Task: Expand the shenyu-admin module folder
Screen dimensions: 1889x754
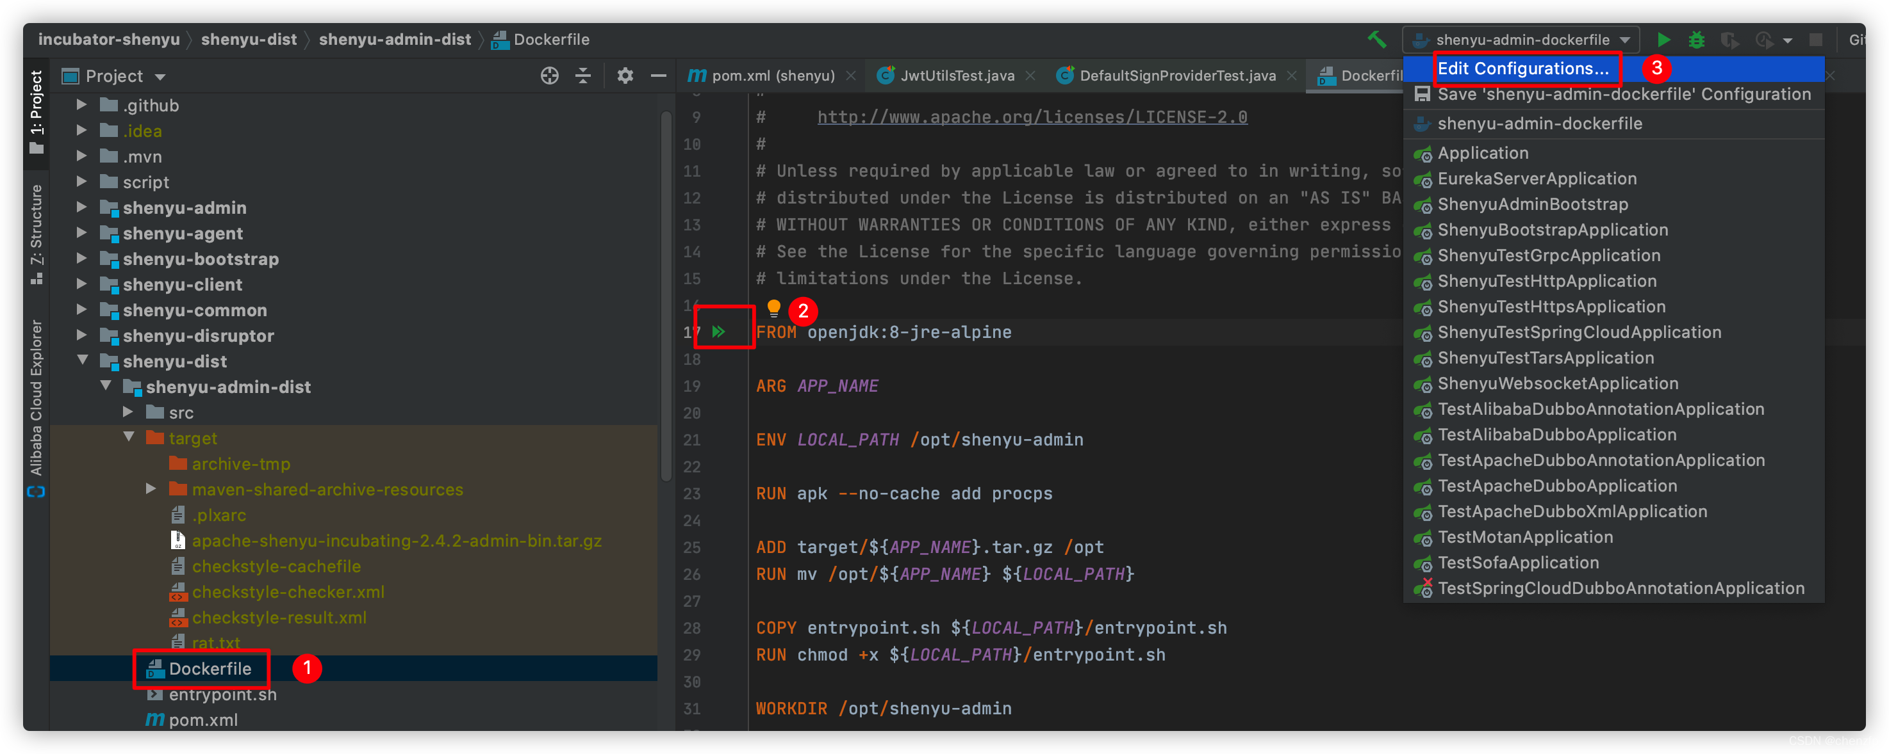Action: [82, 207]
